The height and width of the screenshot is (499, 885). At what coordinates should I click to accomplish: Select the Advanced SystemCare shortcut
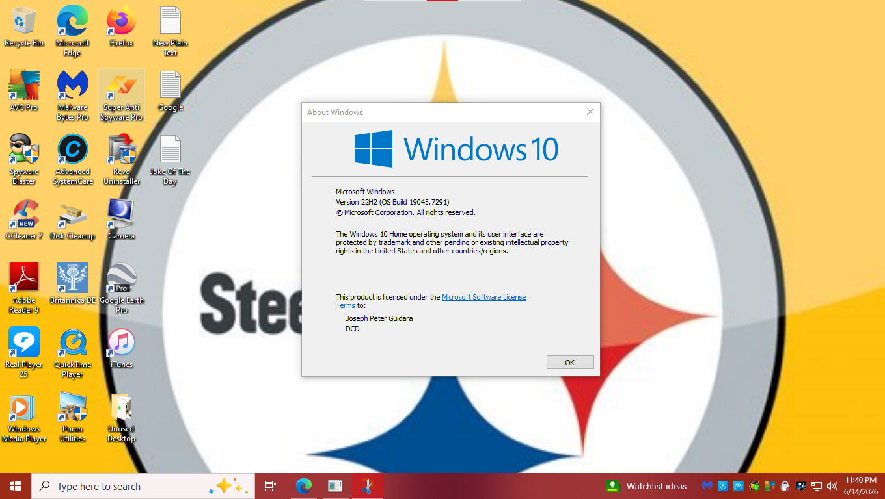pos(72,159)
